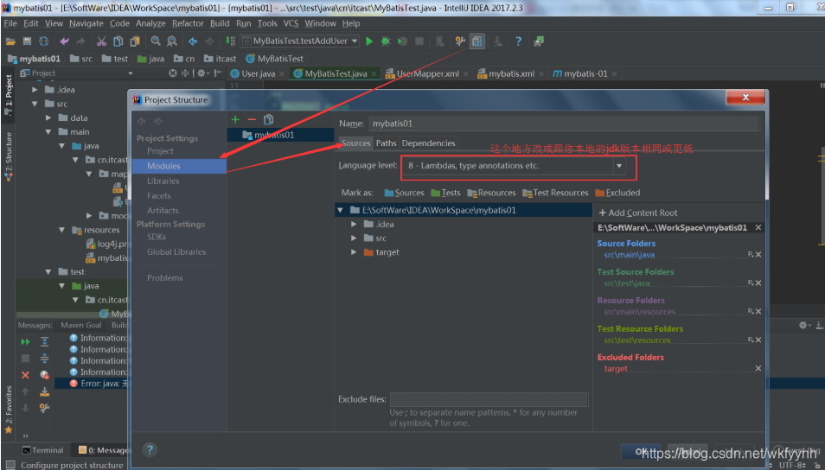Click Add Content Root

tap(638, 213)
